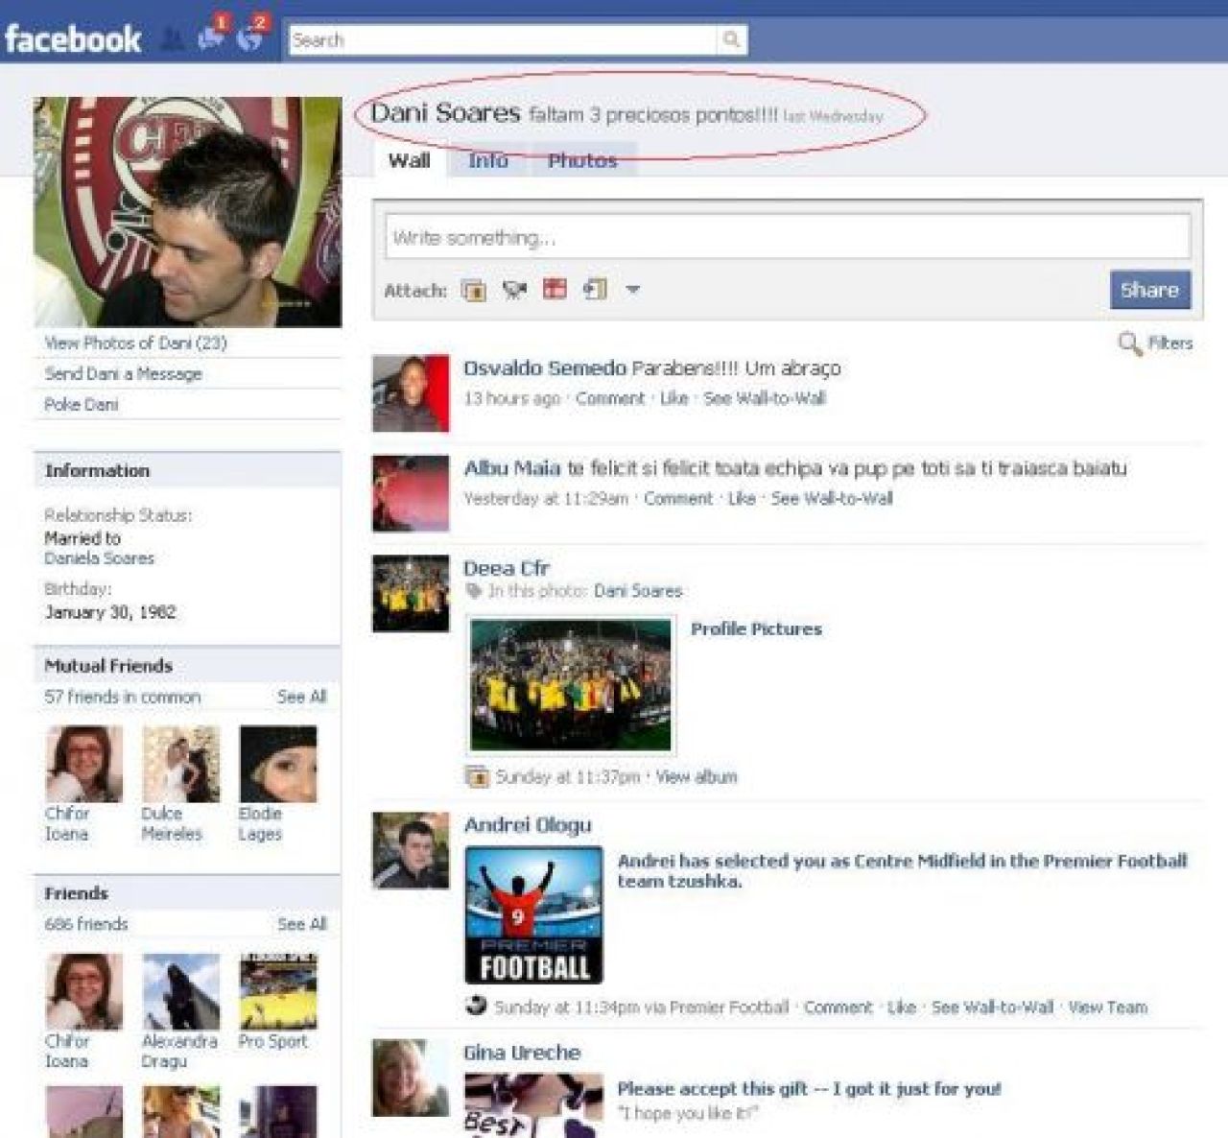
Task: Open Alexandra Dragu's friend thumbnail
Action: tap(181, 991)
